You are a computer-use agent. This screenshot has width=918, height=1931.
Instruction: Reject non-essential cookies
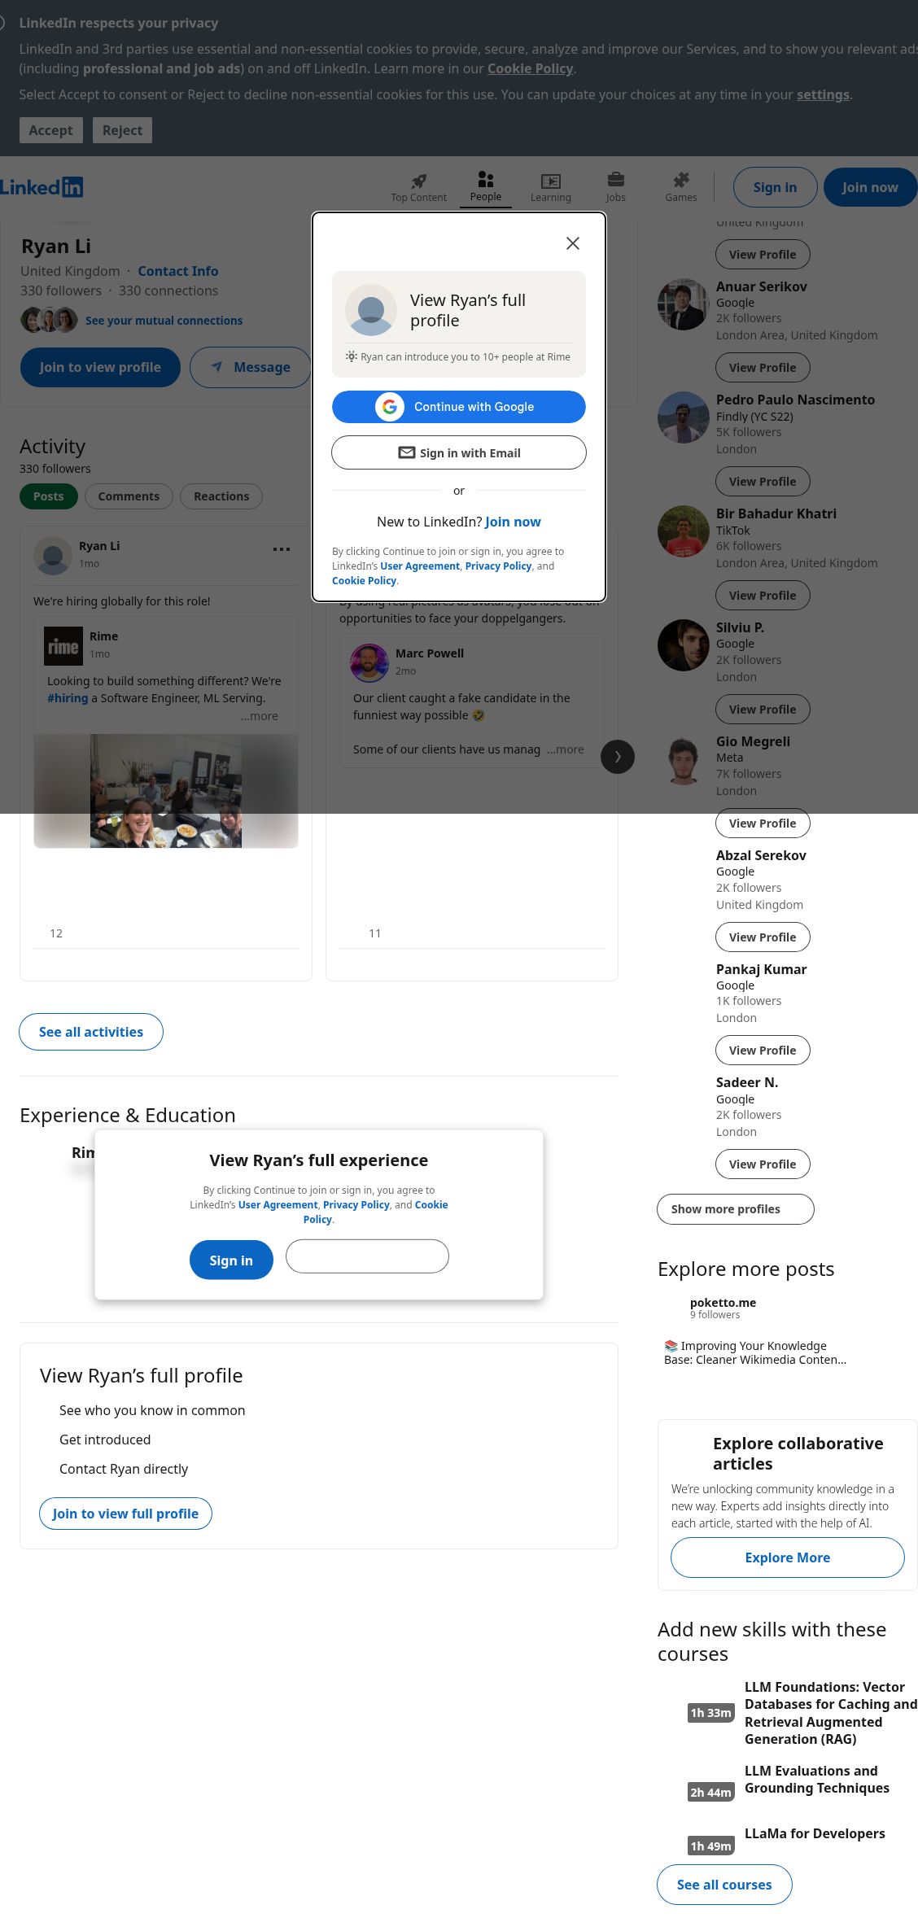click(x=123, y=130)
